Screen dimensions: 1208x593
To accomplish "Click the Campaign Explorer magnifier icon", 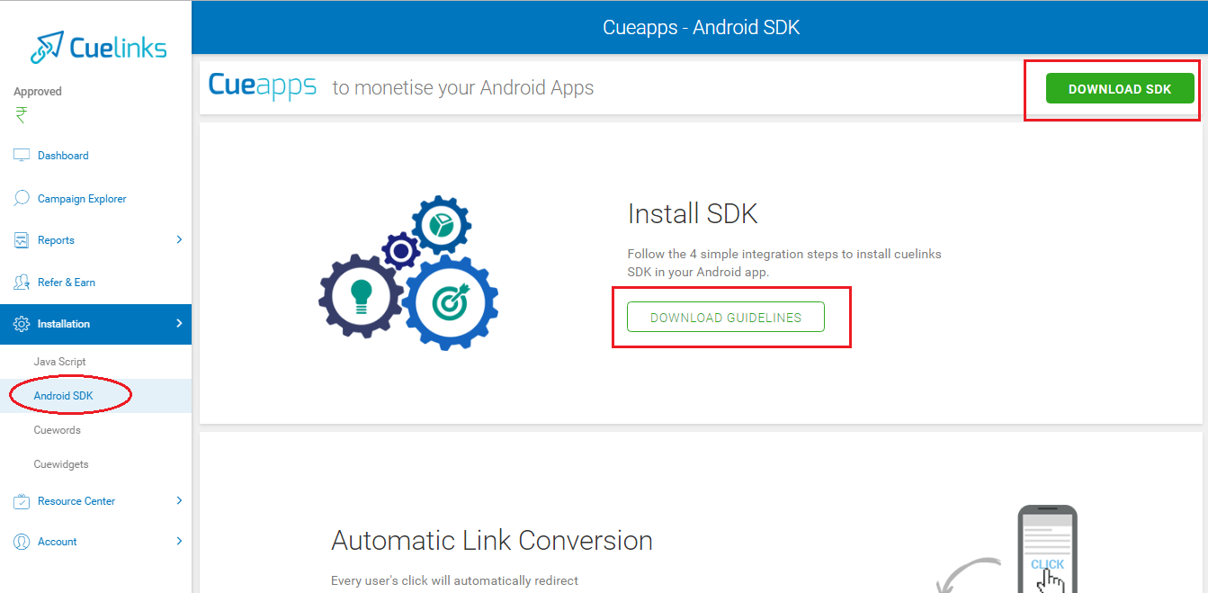I will [22, 198].
